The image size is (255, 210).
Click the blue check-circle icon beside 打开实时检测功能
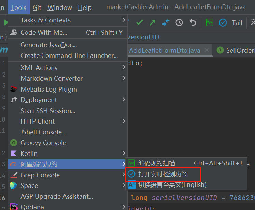point(131,174)
